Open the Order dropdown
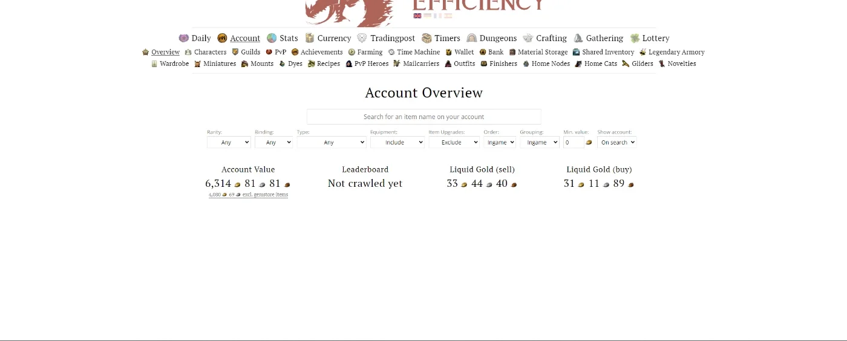This screenshot has height=341, width=847. (x=500, y=142)
